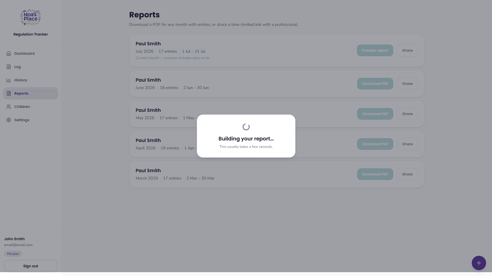492x276 pixels.
Task: Click the Reports page heading
Action: pyautogui.click(x=144, y=15)
